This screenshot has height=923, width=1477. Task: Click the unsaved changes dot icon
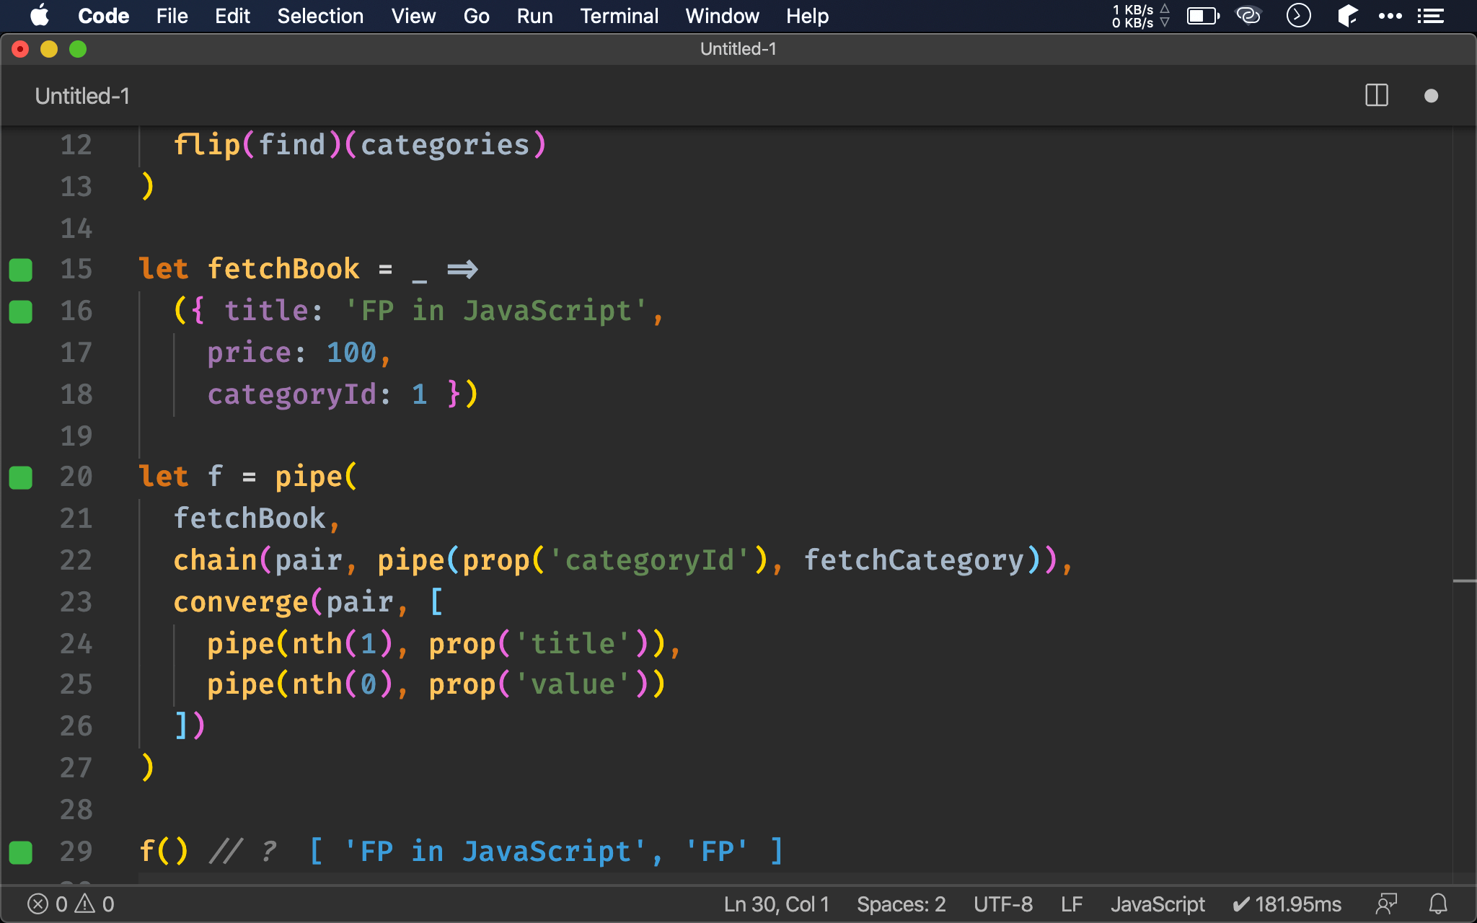1432,96
